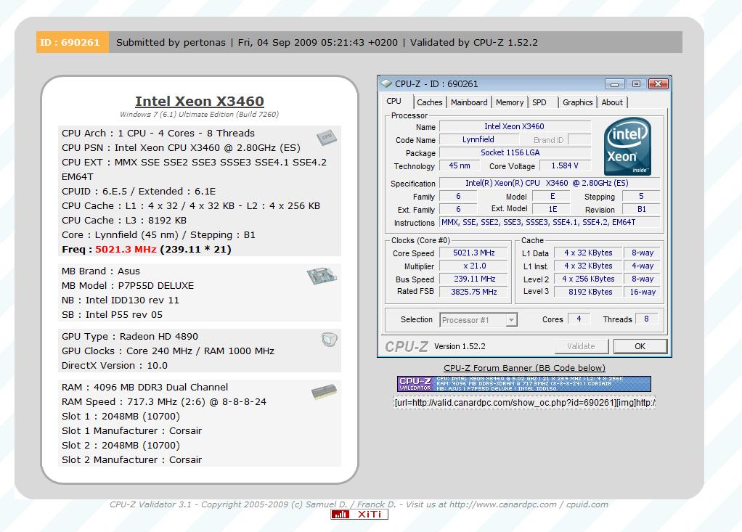Click the CPU-Z forum banner image

[x=523, y=384]
